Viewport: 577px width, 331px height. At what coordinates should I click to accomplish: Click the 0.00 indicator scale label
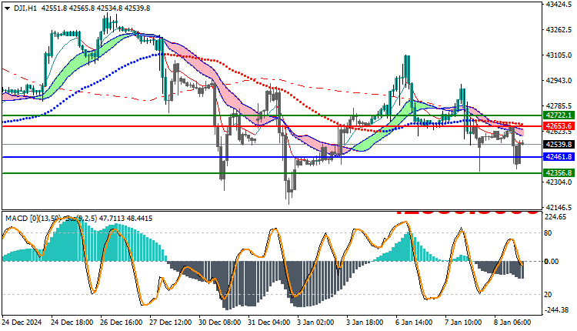point(552,262)
